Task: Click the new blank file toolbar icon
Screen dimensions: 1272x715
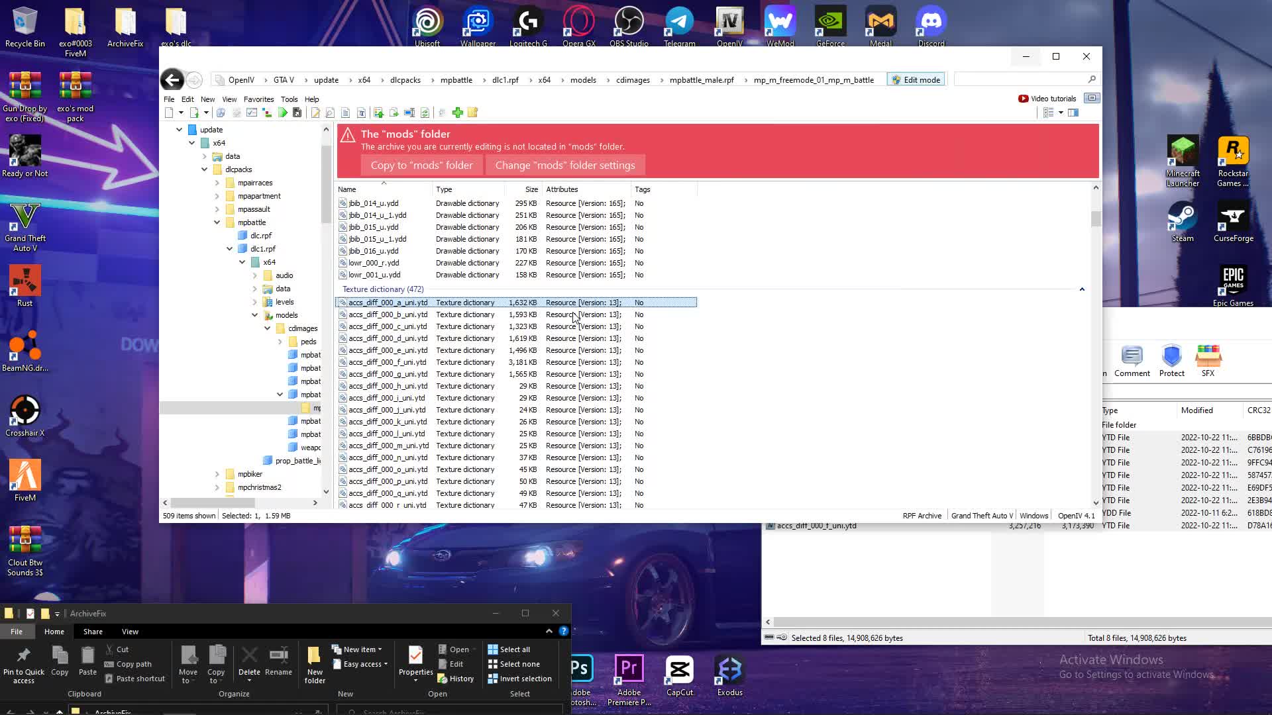Action: pos(169,113)
